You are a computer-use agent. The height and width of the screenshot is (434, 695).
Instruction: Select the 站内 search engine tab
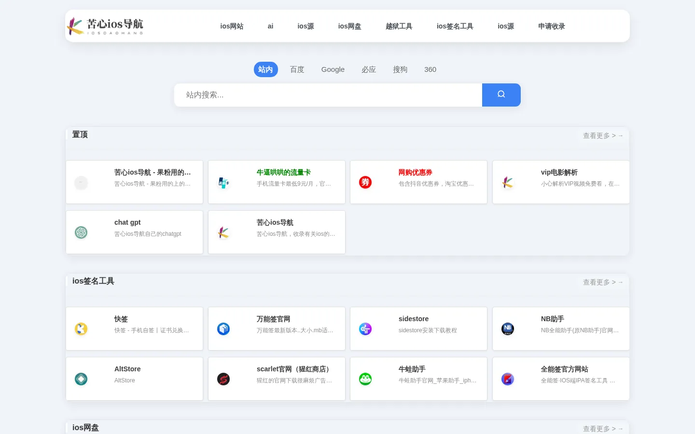[x=266, y=69]
